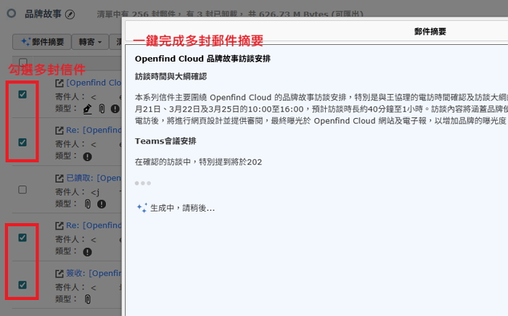
Task: Click the 郵件摘要 AI summary button
Action: 41,42
